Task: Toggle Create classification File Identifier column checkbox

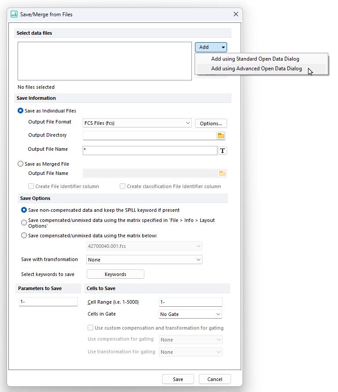Action: pos(122,186)
